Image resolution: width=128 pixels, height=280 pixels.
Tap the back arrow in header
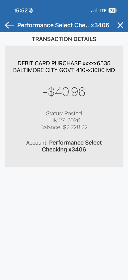click(x=9, y=25)
